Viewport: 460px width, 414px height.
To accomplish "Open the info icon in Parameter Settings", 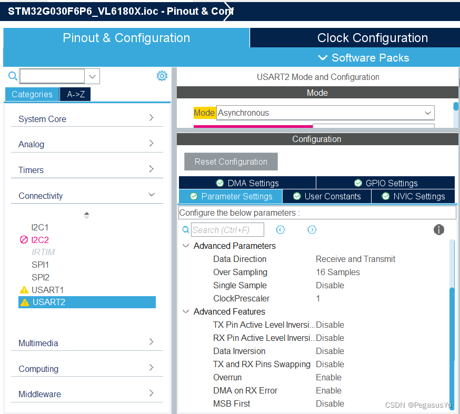I will tap(439, 229).
